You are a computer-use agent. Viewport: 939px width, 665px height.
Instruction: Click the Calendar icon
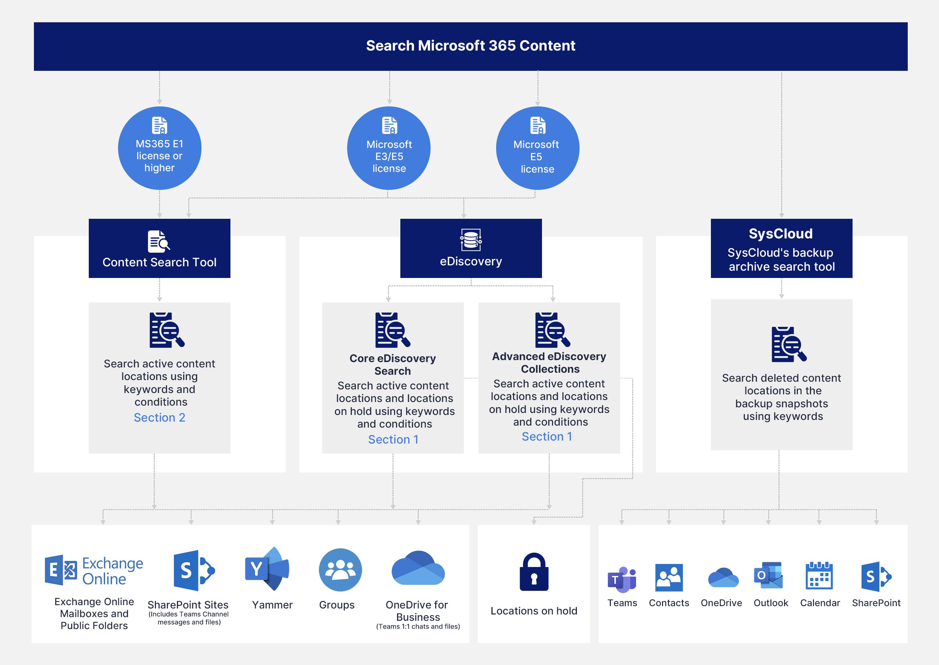click(819, 575)
